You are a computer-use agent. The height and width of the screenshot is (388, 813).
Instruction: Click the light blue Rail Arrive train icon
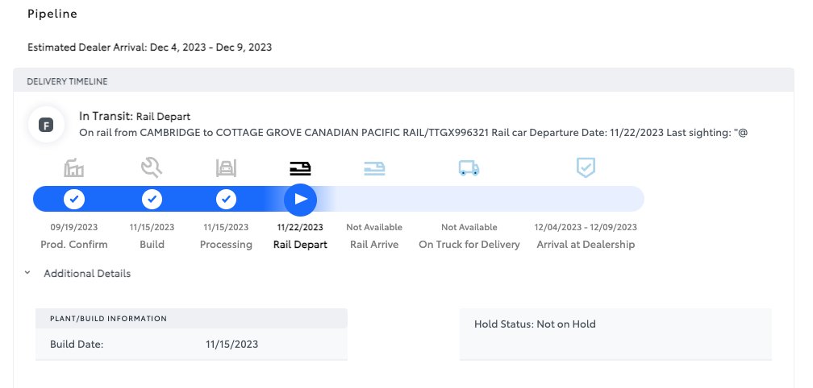(374, 168)
